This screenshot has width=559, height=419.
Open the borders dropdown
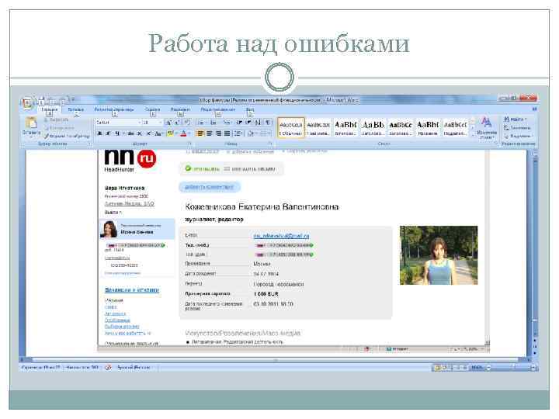click(x=266, y=133)
